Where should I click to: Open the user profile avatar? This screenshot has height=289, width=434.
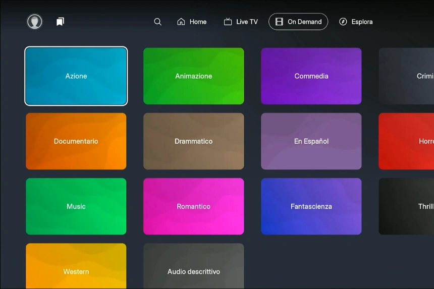tap(35, 22)
